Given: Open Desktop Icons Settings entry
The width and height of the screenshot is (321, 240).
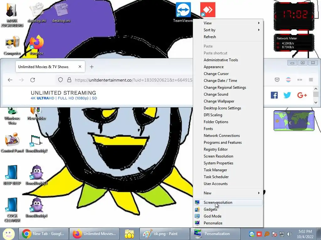Looking at the screenshot, I should click(228, 108).
